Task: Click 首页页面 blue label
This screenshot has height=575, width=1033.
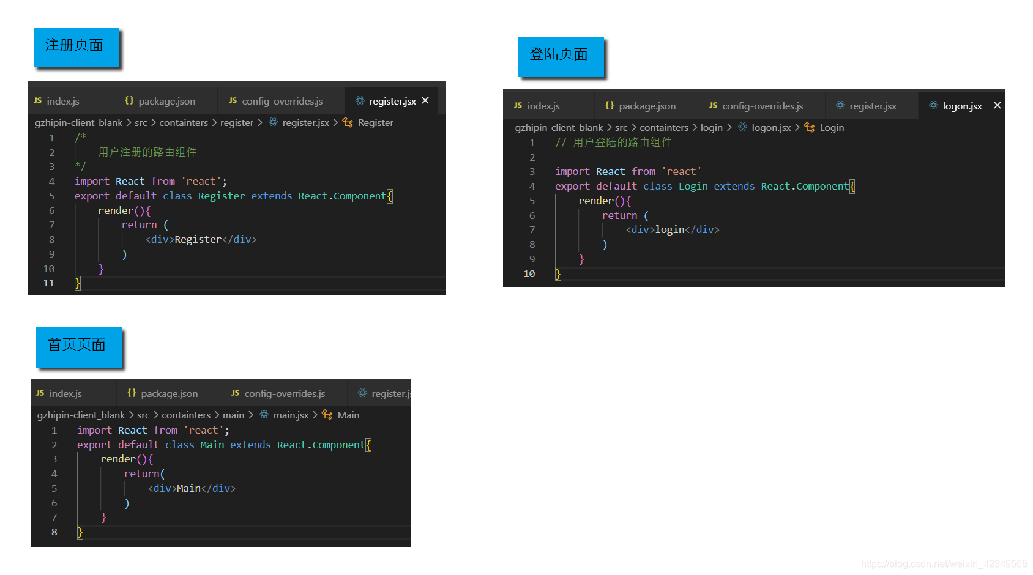Action: tap(78, 346)
